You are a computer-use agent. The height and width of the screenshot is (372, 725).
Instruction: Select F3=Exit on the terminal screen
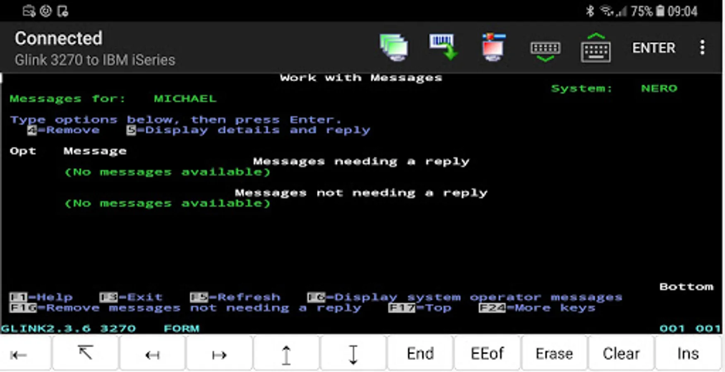[x=131, y=297]
